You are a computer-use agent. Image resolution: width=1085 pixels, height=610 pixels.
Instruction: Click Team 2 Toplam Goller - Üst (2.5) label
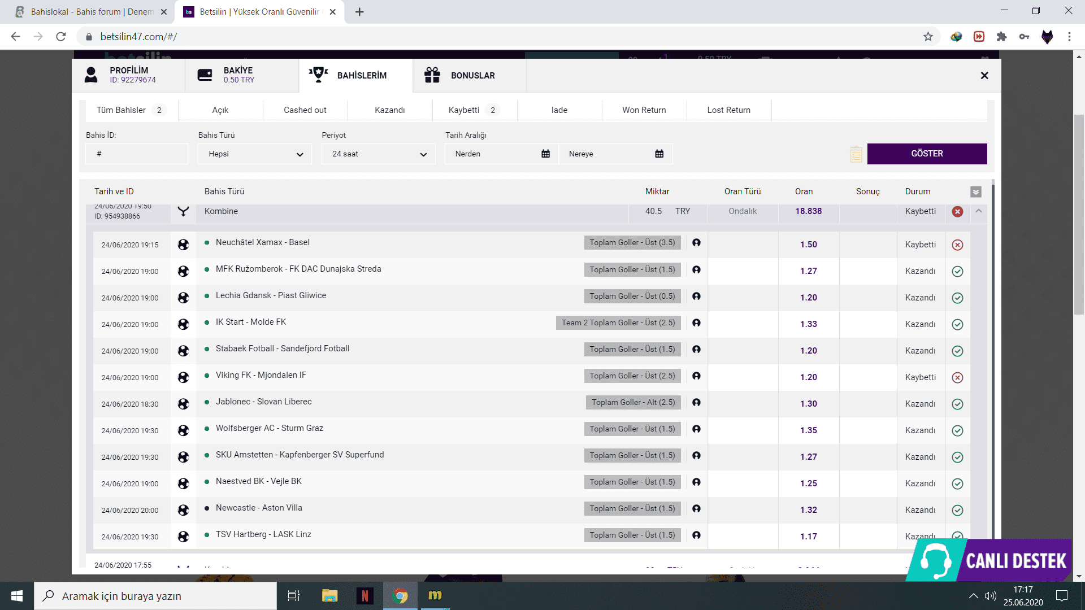point(618,323)
